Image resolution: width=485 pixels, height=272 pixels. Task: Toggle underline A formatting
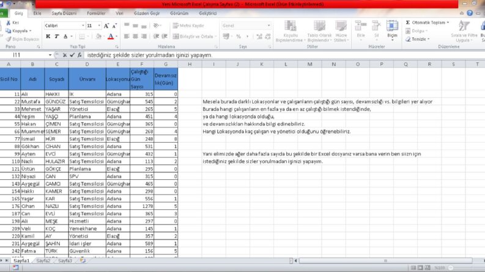point(65,37)
